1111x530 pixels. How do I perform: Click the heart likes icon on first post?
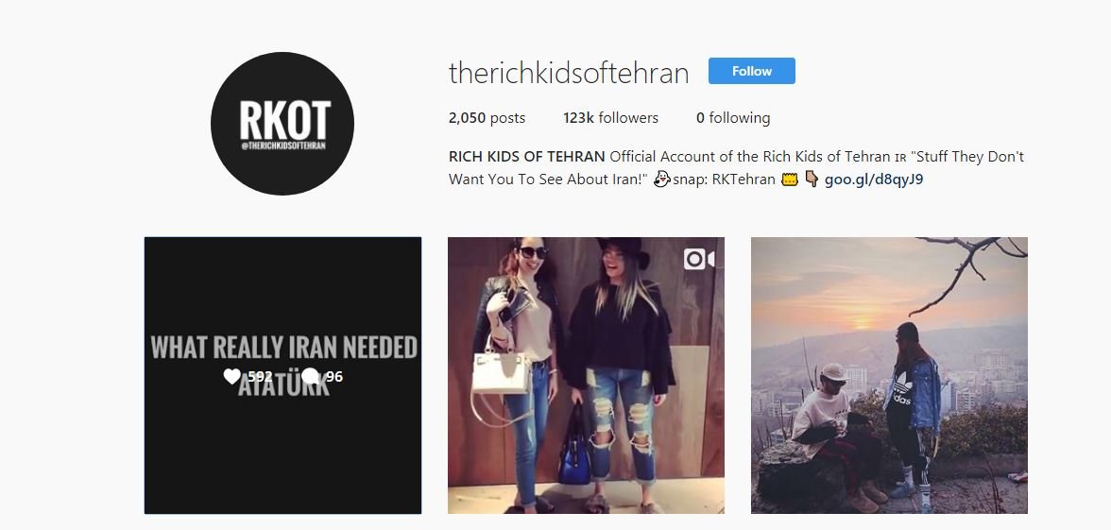pyautogui.click(x=231, y=376)
